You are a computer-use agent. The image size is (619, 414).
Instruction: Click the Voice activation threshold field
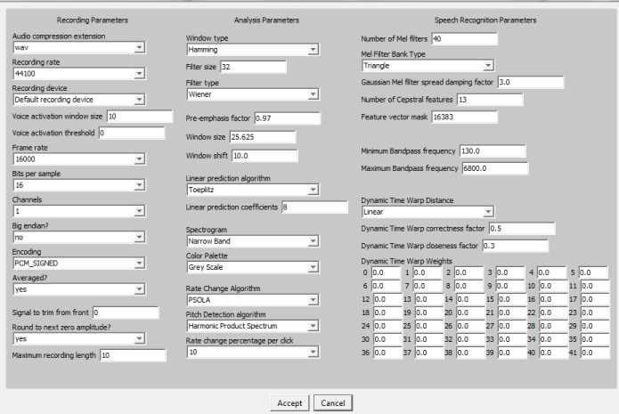(x=131, y=134)
